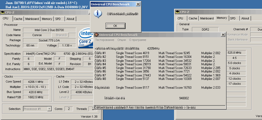This screenshot has height=120, width=262.
Task: Click the info bubble icon in the dialog
Action: [x=98, y=14]
